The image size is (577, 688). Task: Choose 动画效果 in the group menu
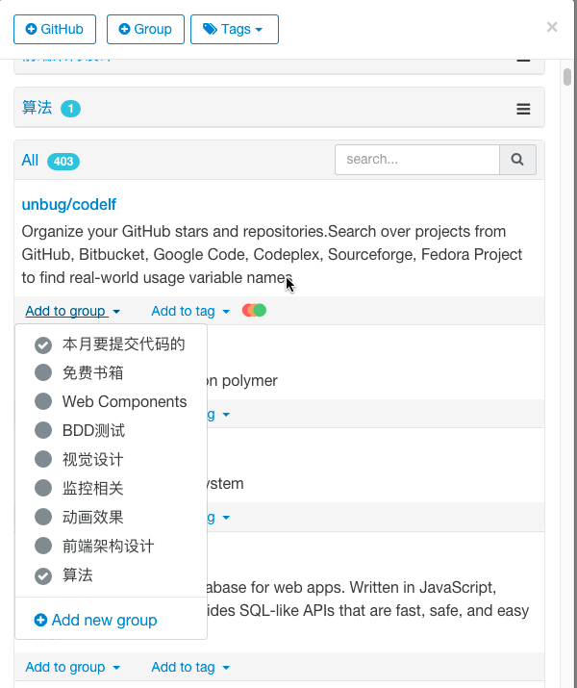(x=93, y=518)
